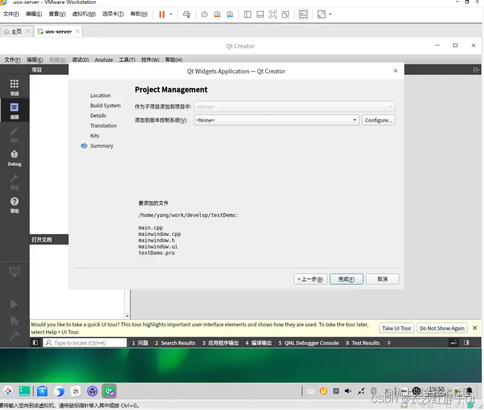Split the project panel icon
Image resolution: width=484 pixels, height=410 pixels.
[476, 70]
